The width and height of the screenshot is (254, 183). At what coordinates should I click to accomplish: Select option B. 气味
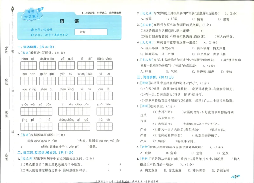point(171,71)
